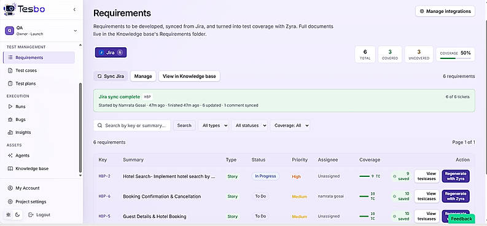Click the purple QA workspace avatar
The image size is (487, 226).
coord(10,31)
